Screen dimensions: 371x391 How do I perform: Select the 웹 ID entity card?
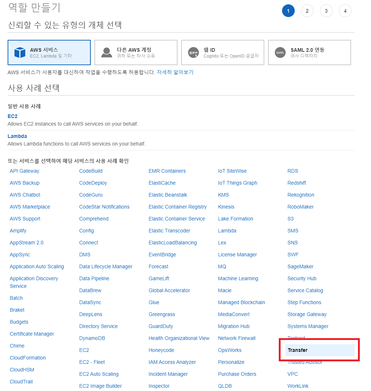pos(223,52)
